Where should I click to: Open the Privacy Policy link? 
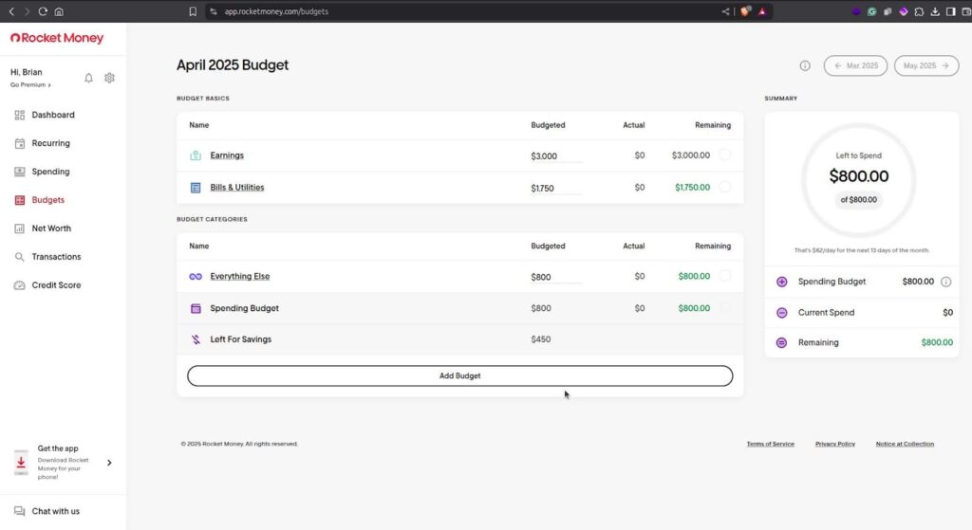click(x=834, y=444)
